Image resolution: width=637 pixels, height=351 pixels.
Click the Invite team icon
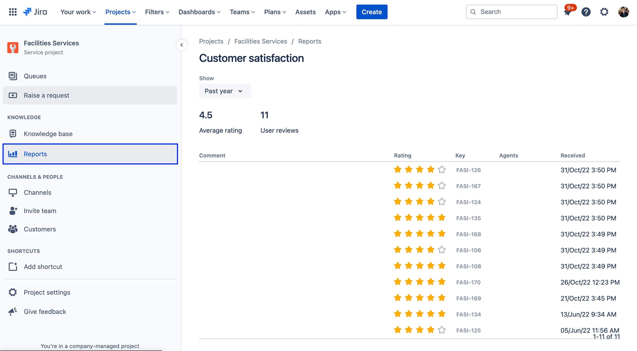(13, 210)
